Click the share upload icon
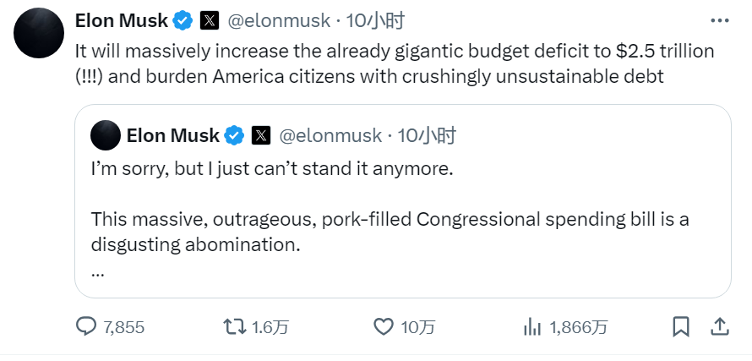This screenshot has height=361, width=752. coord(719,327)
